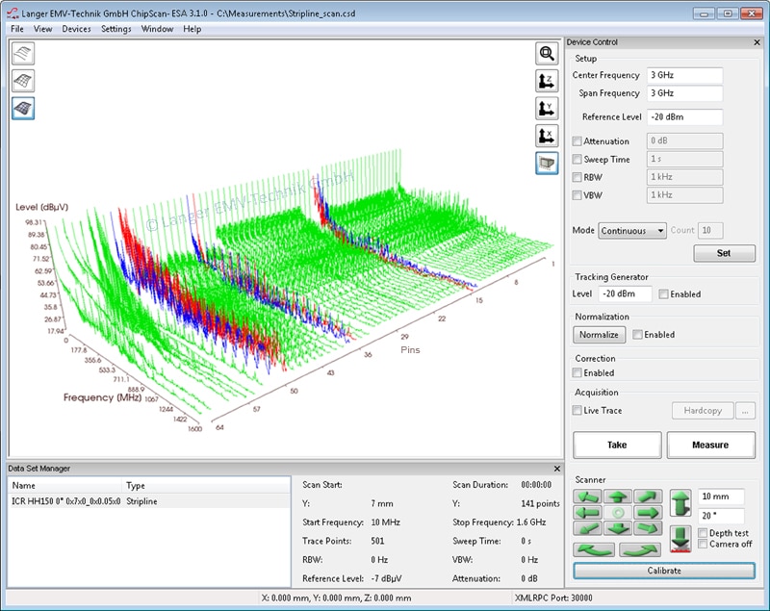This screenshot has width=770, height=611.
Task: Click the Take button
Action: (617, 445)
